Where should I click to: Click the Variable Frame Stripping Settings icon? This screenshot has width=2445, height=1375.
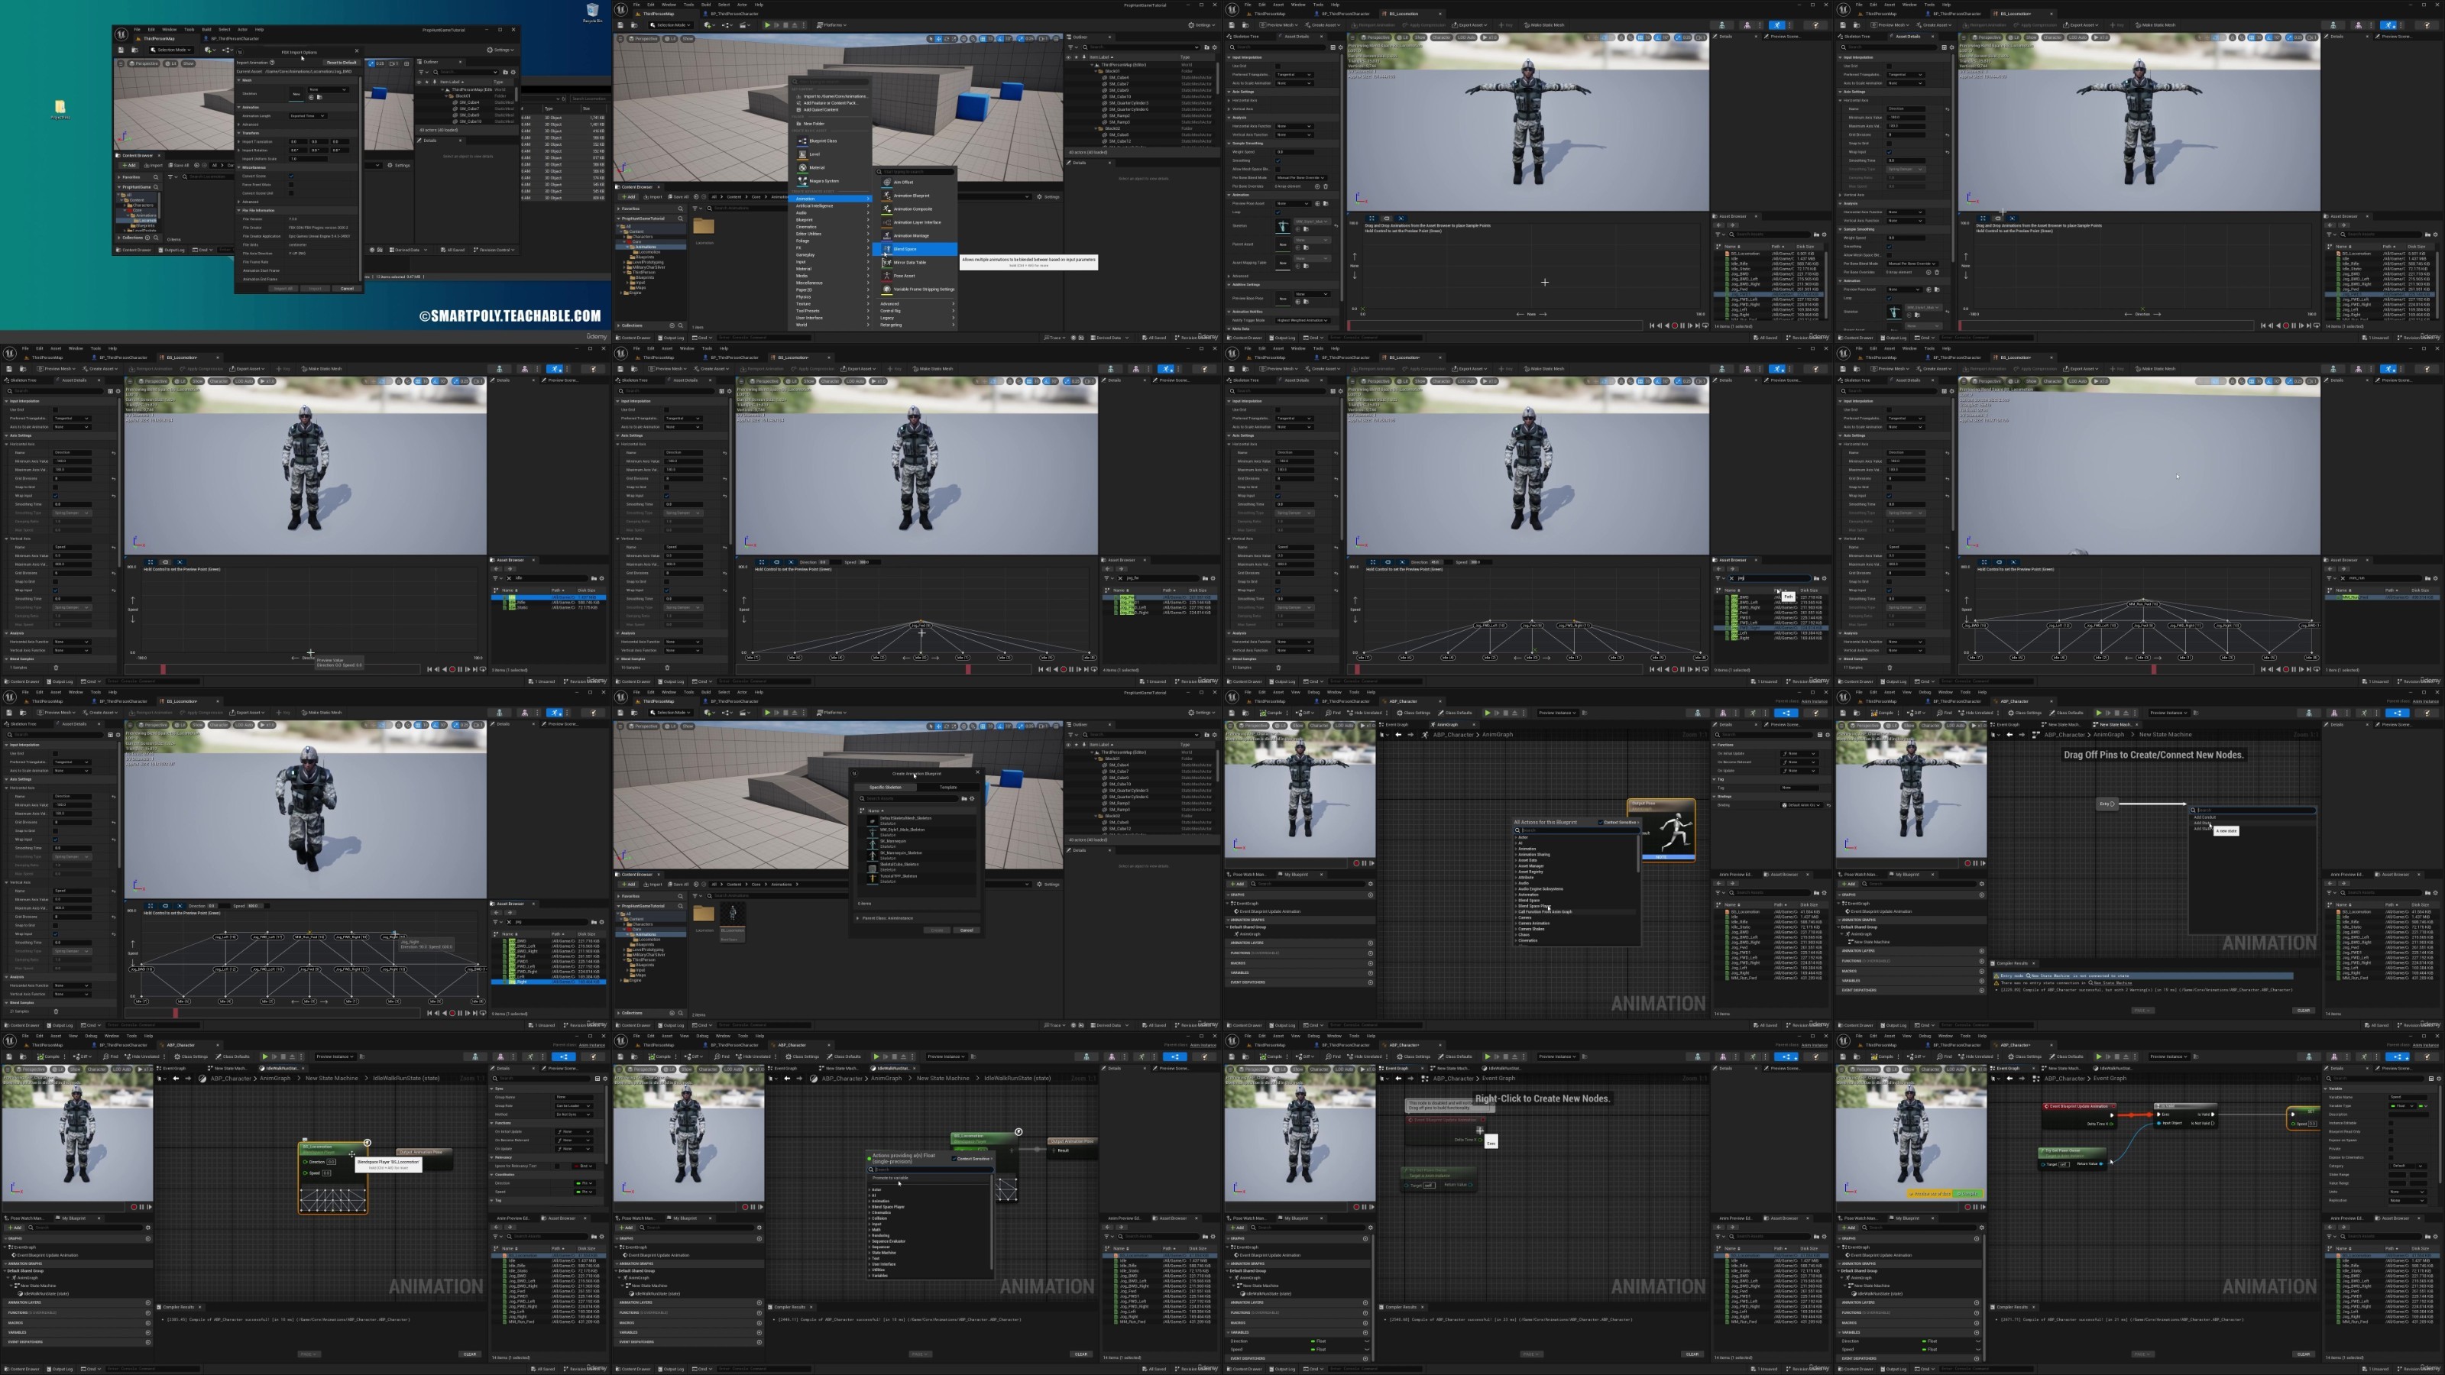click(886, 290)
